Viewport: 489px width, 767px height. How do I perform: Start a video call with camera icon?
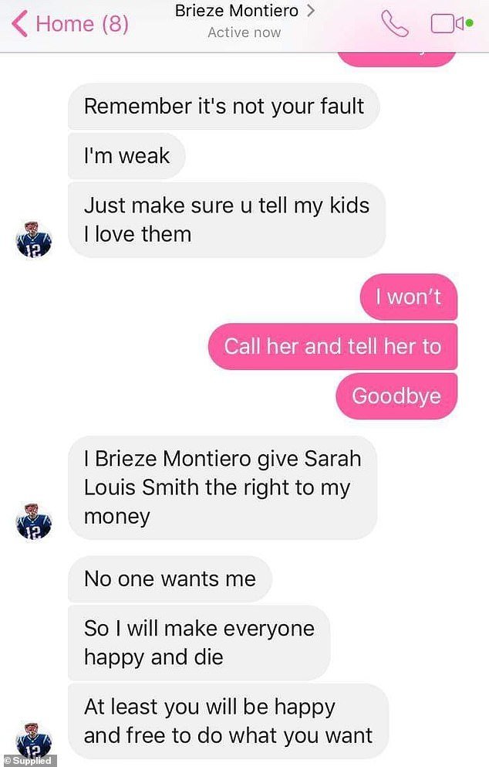coord(451,23)
